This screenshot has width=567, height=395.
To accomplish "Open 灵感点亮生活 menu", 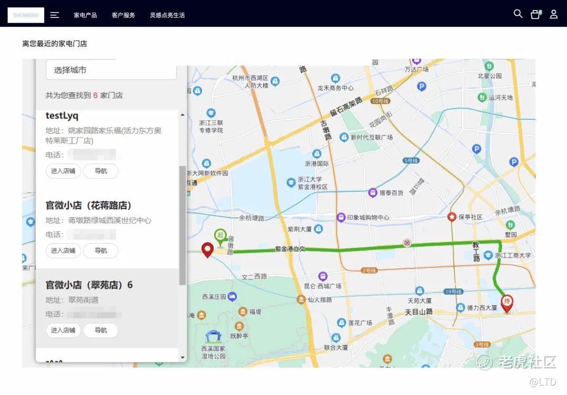I will [x=167, y=15].
